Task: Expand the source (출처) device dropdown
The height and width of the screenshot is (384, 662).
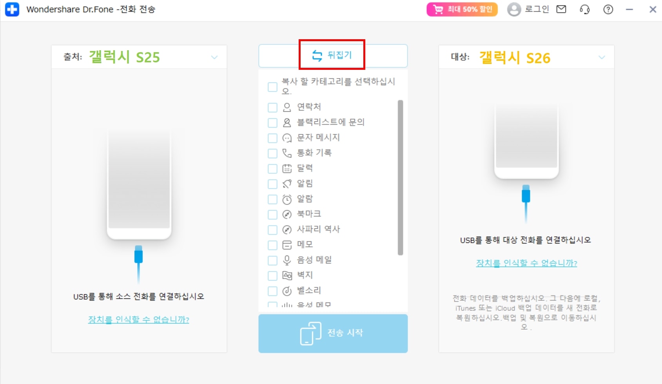Action: click(214, 57)
